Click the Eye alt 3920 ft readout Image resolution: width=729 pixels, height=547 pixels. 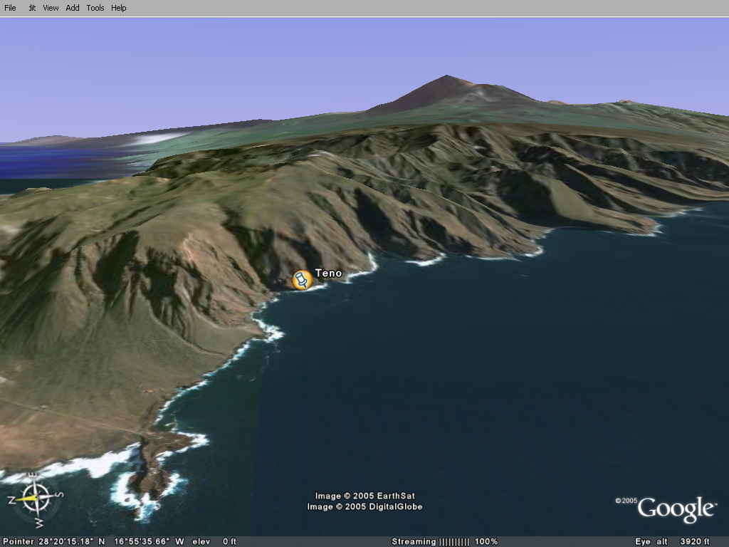(673, 541)
